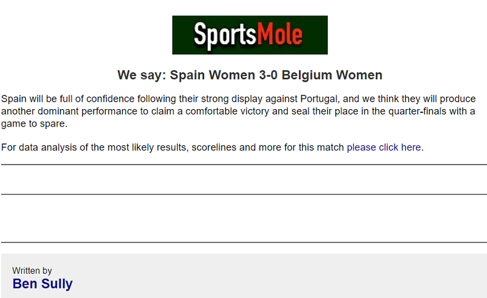The width and height of the screenshot is (487, 298).
Task: Click the "We say" prediction heading
Action: (141, 75)
